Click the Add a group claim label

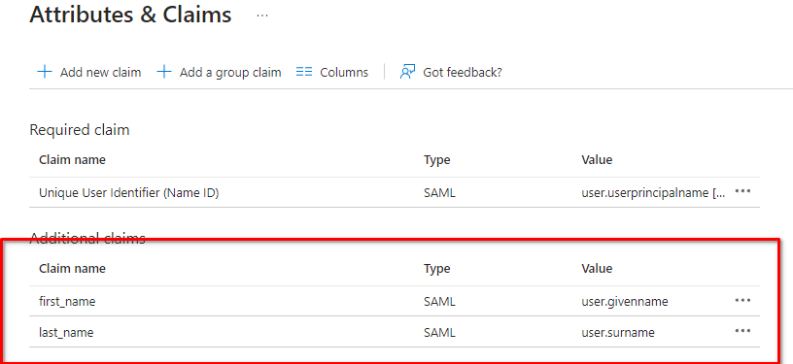(230, 72)
